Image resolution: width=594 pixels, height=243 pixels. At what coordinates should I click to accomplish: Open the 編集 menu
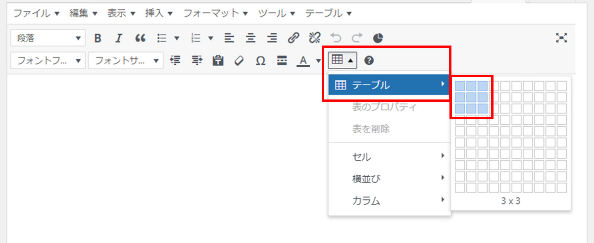(x=83, y=13)
